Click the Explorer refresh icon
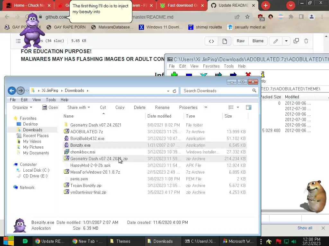 [x=174, y=91]
